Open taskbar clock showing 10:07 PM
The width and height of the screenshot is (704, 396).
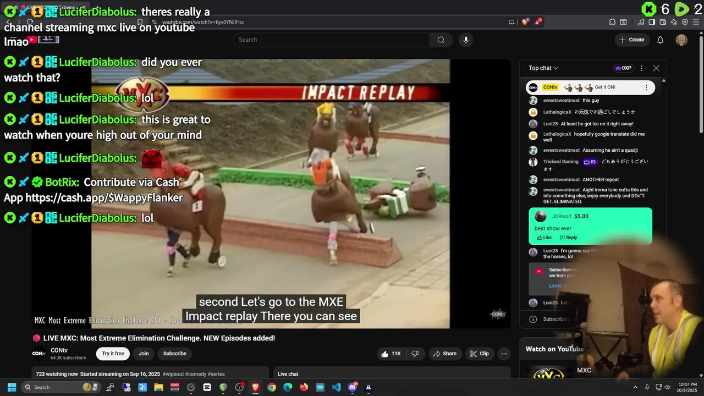pos(687,387)
